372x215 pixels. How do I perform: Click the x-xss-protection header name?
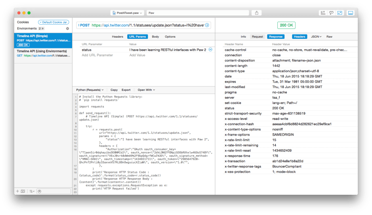click(x=237, y=172)
